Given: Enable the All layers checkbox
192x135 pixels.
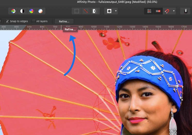Looking at the screenshot, I should pyautogui.click(x=34, y=21).
